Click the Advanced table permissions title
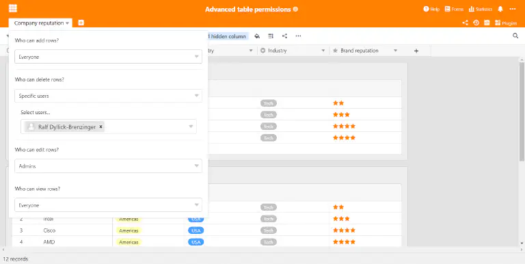Screen dimensions: 525x264 247,10
